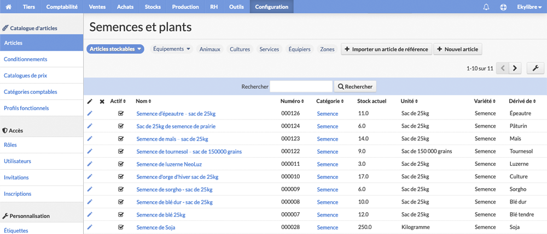Screen dimensions: 547x234
Task: Open Semence category link for Soja row
Action: click(328, 227)
